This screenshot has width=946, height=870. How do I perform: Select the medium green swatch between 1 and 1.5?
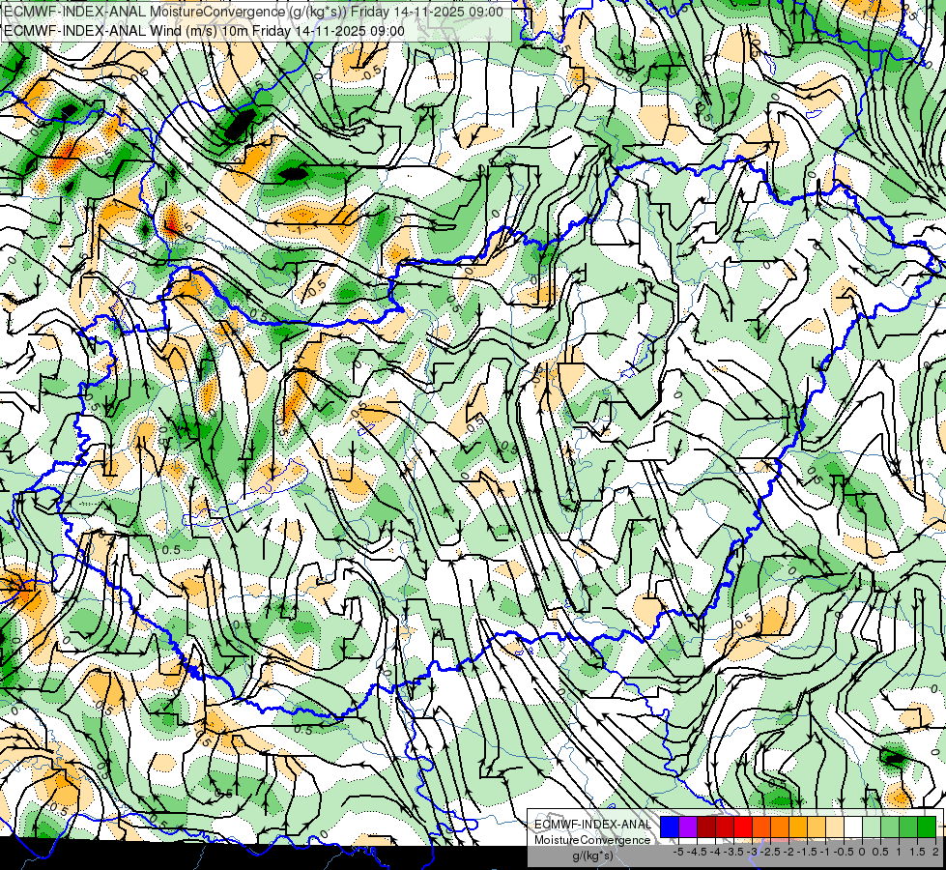click(908, 827)
